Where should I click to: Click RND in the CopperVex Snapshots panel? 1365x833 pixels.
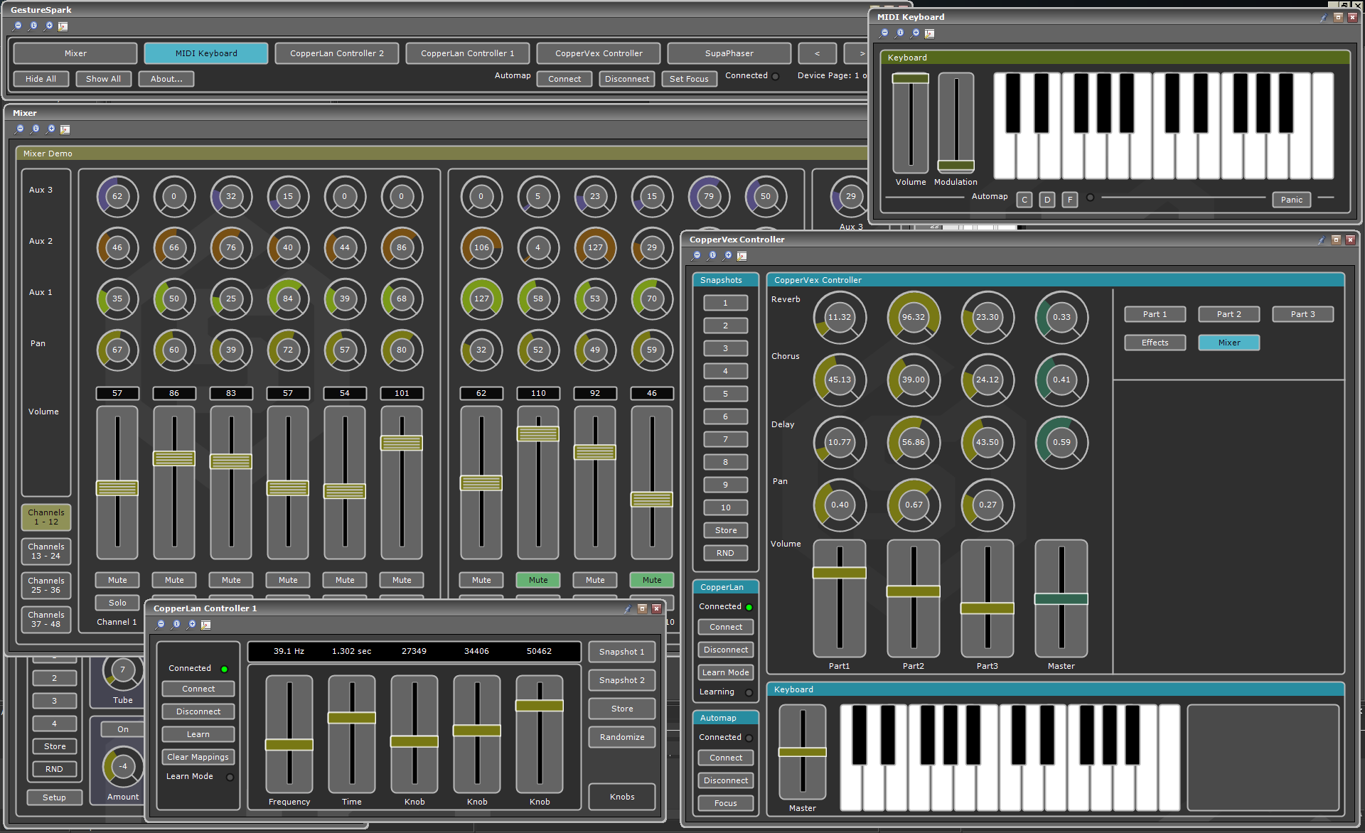coord(725,553)
